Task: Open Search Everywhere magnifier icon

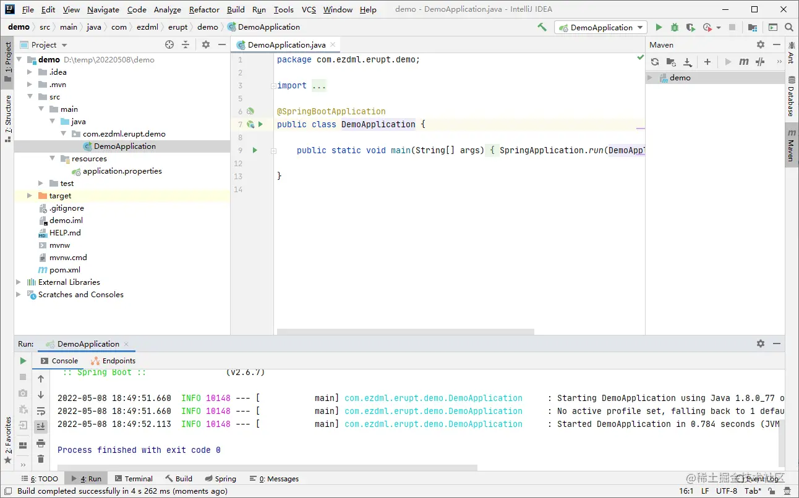Action: pyautogui.click(x=789, y=27)
